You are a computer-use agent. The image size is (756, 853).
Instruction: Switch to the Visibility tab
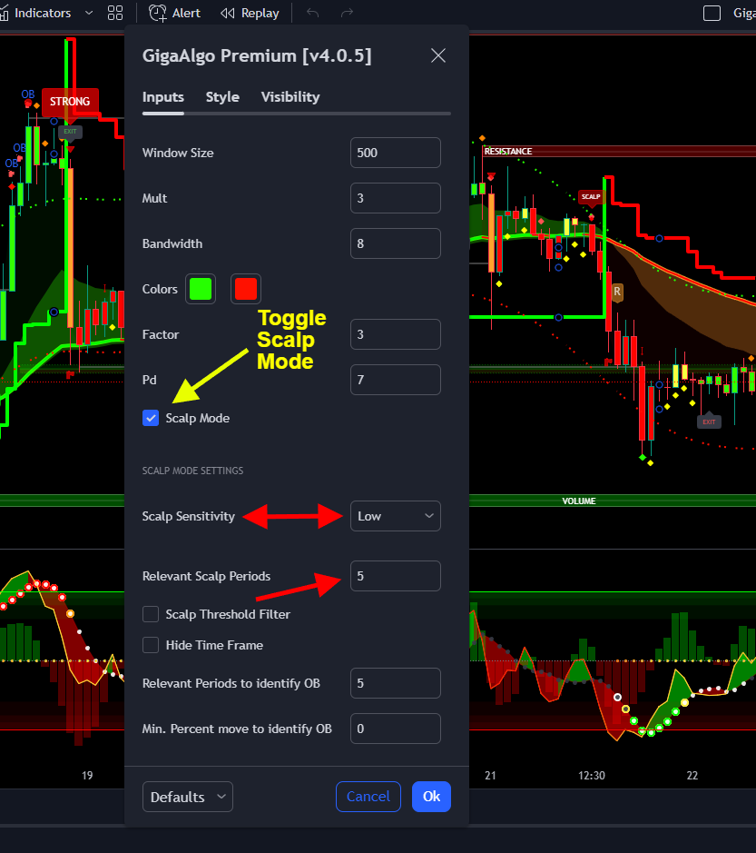coord(290,97)
